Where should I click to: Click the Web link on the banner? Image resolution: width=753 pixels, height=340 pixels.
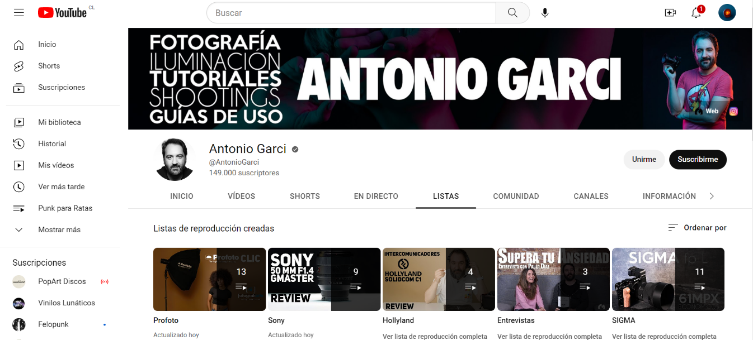(x=712, y=111)
